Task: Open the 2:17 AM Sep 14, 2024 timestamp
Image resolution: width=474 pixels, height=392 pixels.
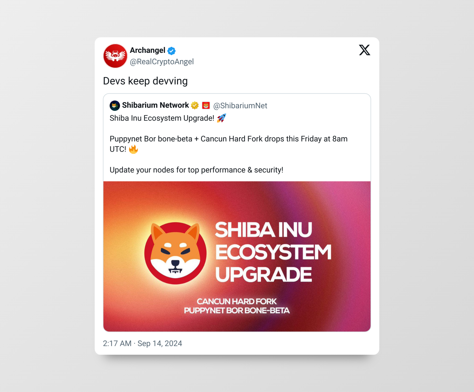Action: click(142, 343)
